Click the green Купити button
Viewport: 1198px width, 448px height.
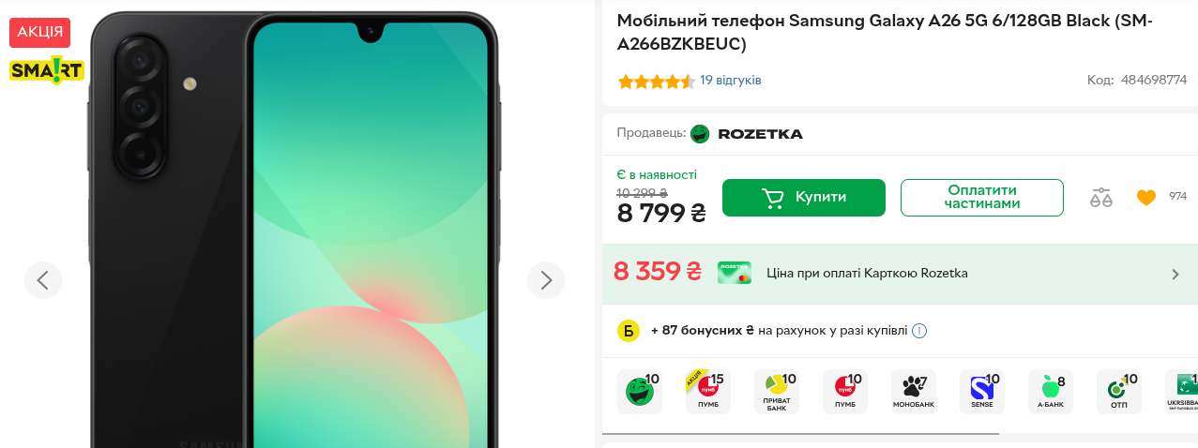click(804, 198)
